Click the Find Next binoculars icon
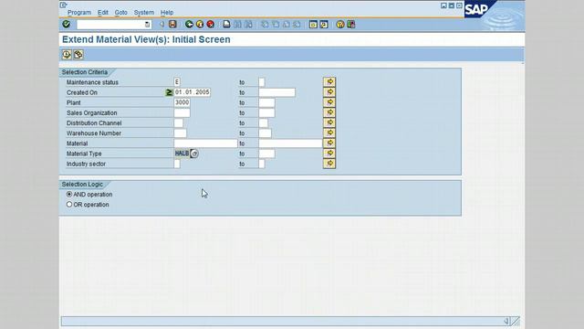 pos(248,25)
